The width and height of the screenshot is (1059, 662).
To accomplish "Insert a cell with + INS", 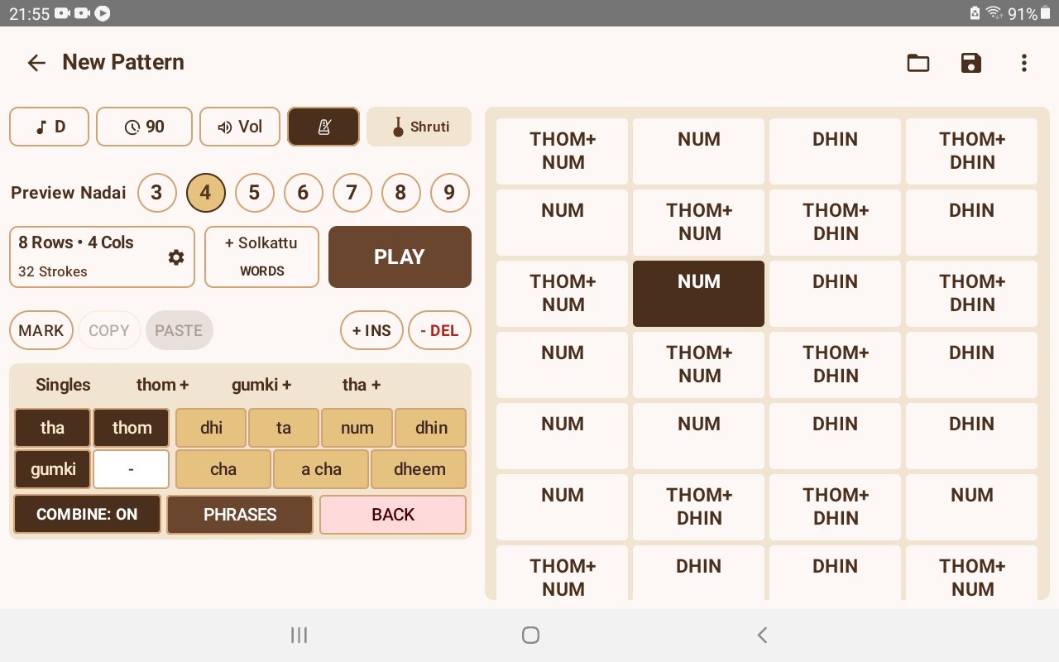I will click(371, 331).
